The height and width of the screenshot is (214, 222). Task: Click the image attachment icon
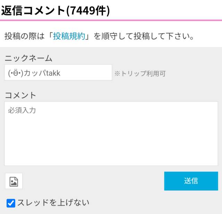pyautogui.click(x=14, y=181)
